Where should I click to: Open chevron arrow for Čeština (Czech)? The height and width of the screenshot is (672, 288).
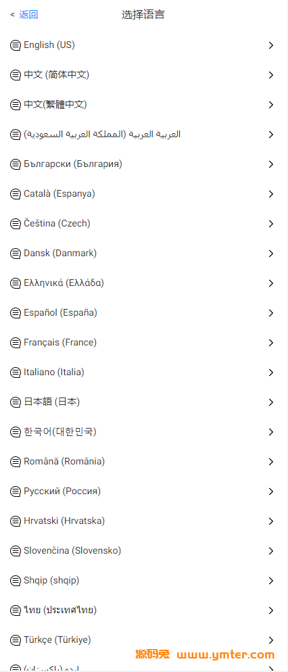pyautogui.click(x=271, y=224)
